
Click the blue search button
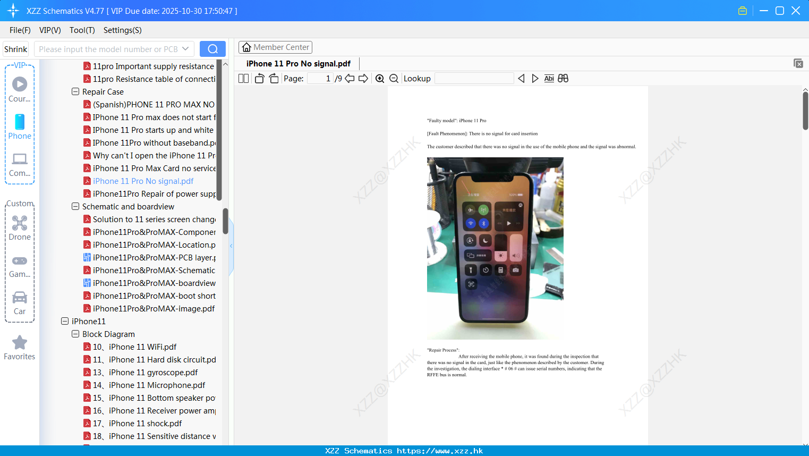[212, 49]
